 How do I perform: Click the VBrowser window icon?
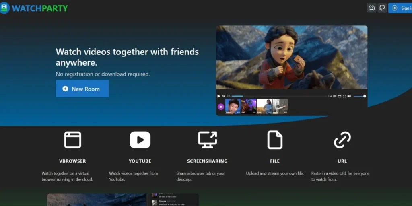[72, 140]
